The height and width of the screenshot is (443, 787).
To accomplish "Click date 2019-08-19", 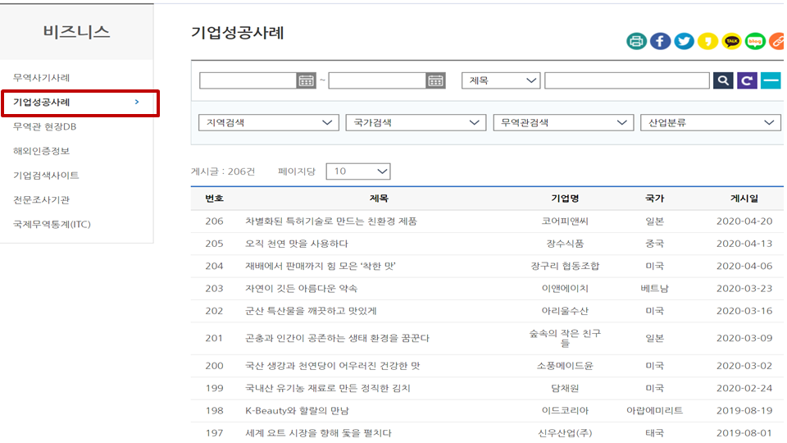I will coord(744,410).
